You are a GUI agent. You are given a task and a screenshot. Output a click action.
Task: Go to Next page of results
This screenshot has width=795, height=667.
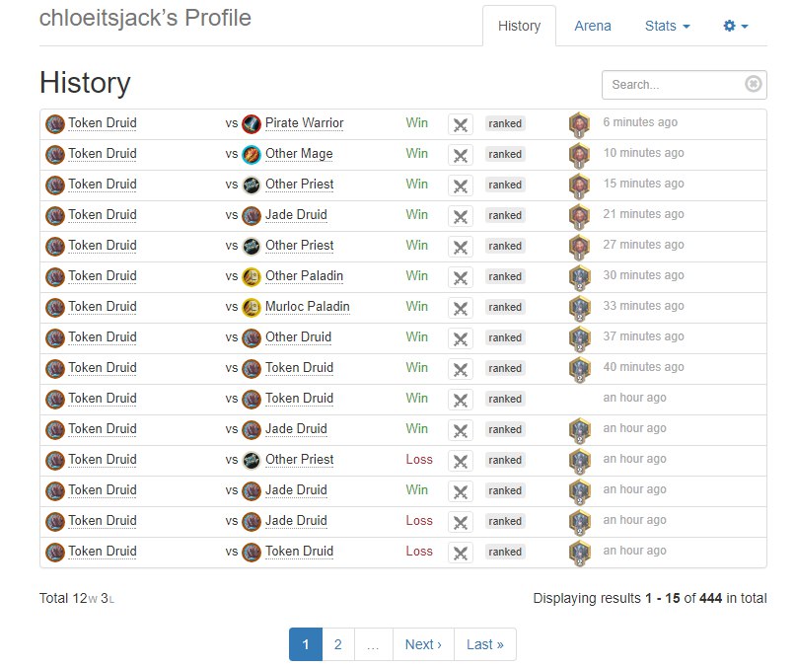pos(423,644)
